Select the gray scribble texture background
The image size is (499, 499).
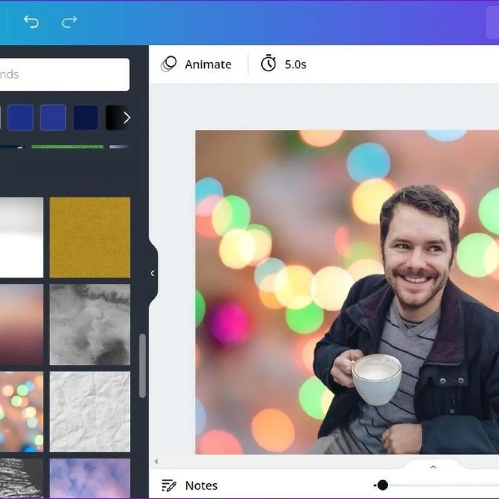tap(22, 478)
